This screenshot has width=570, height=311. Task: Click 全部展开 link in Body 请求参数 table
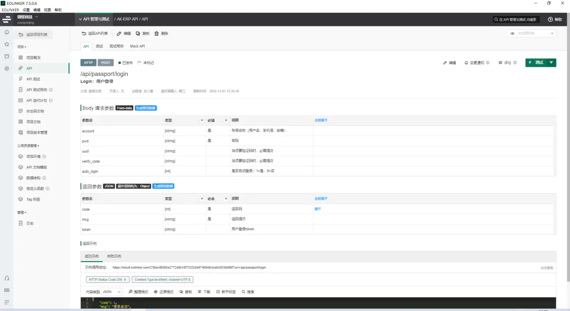click(x=321, y=120)
